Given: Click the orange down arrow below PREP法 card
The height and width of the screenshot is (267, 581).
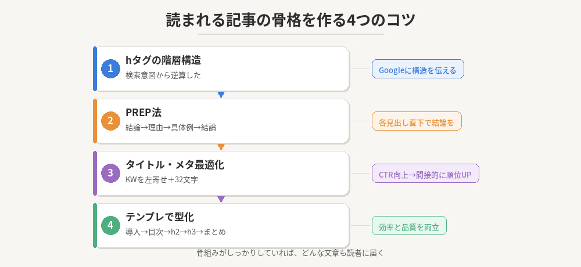Looking at the screenshot, I should (221, 147).
